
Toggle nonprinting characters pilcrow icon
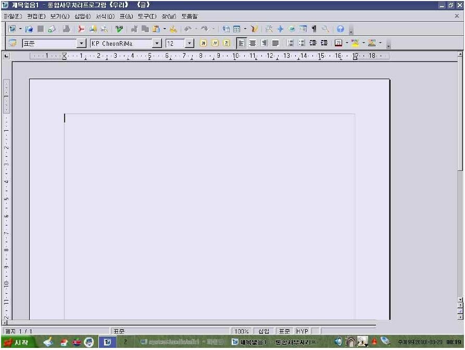(314, 29)
